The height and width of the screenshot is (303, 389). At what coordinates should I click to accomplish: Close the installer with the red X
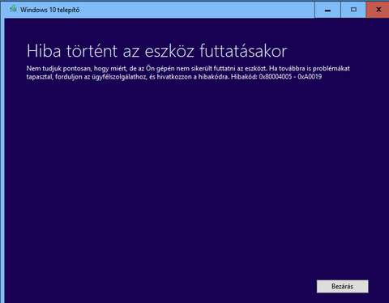click(378, 10)
